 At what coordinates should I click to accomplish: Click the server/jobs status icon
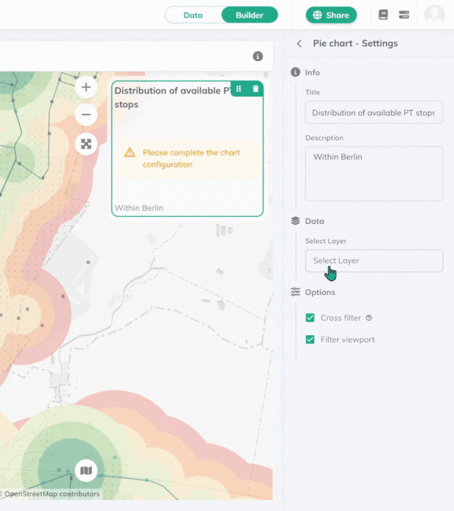click(x=404, y=15)
